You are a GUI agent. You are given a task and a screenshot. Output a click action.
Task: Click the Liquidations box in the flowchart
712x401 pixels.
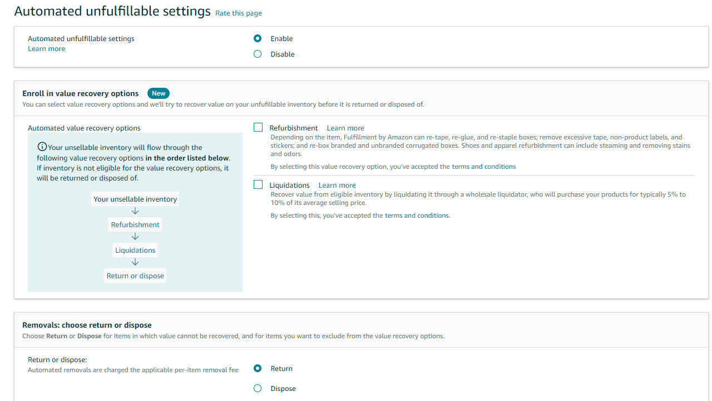(135, 249)
